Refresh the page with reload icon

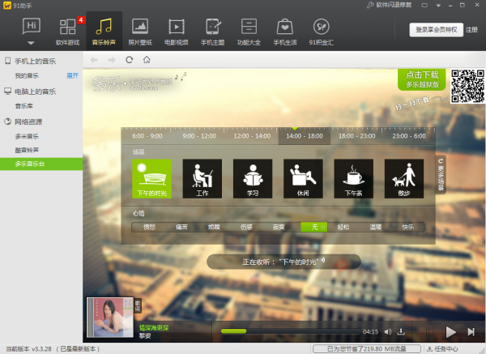[x=130, y=59]
